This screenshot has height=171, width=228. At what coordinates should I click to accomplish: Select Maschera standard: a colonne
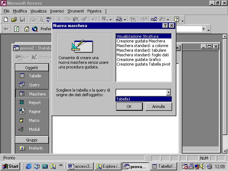tap(144, 46)
